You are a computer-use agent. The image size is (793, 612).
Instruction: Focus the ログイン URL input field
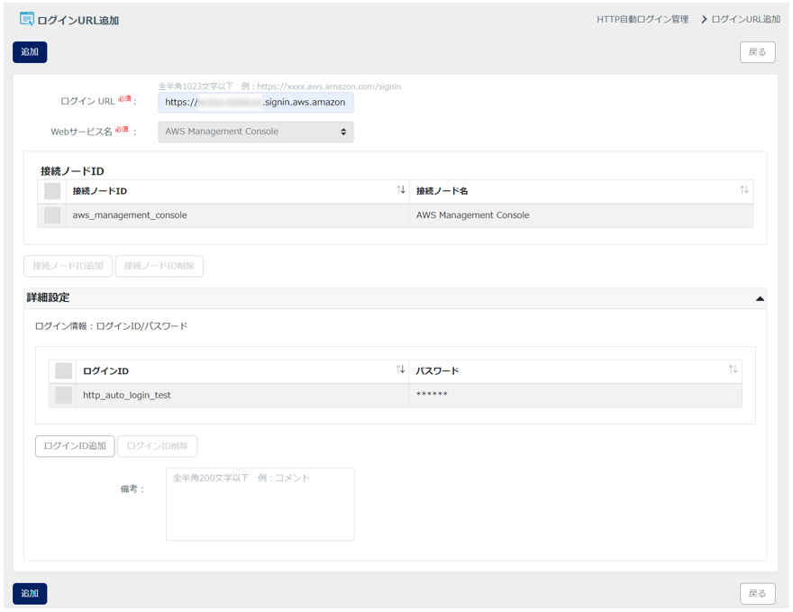click(x=256, y=102)
